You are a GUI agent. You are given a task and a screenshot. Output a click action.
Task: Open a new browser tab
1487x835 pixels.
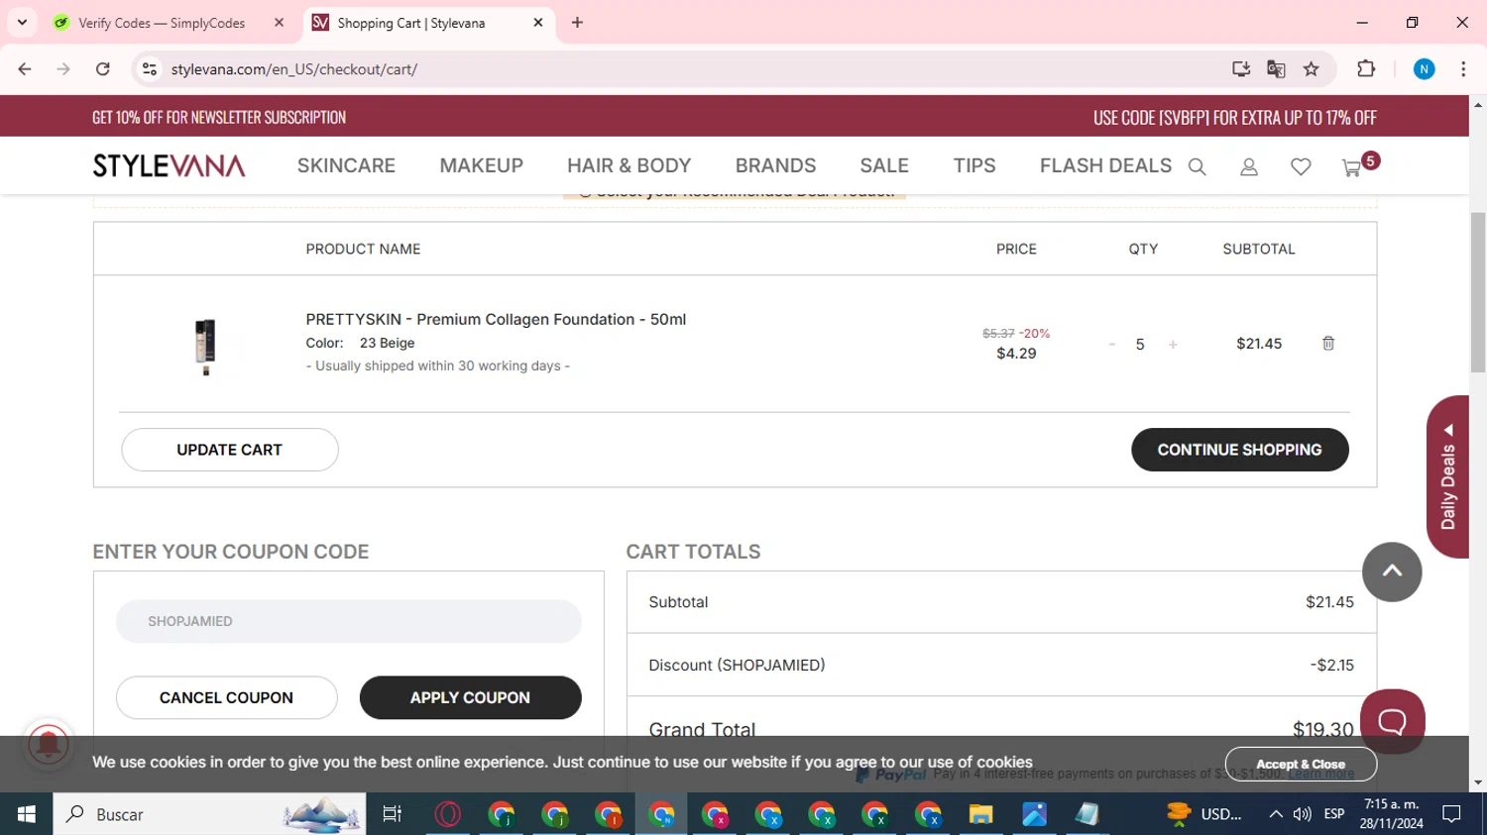tap(577, 23)
